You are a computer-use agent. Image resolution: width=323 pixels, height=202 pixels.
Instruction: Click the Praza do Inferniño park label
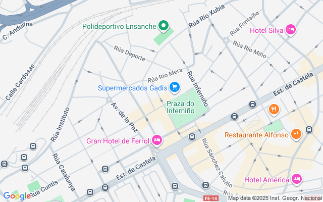[181, 107]
